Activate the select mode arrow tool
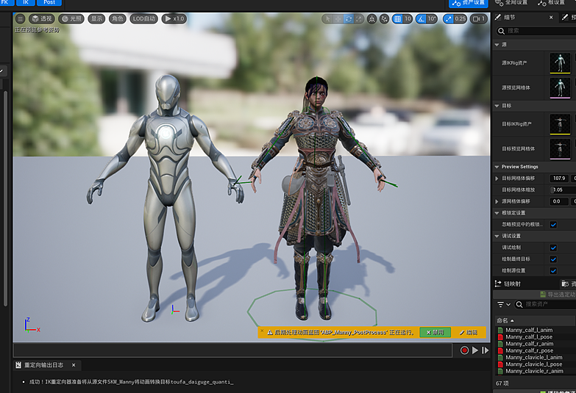576x393 pixels. pyautogui.click(x=328, y=18)
